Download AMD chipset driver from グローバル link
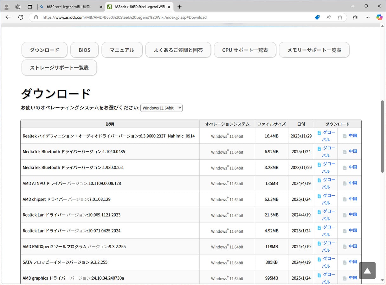The image size is (386, 285). click(326, 199)
